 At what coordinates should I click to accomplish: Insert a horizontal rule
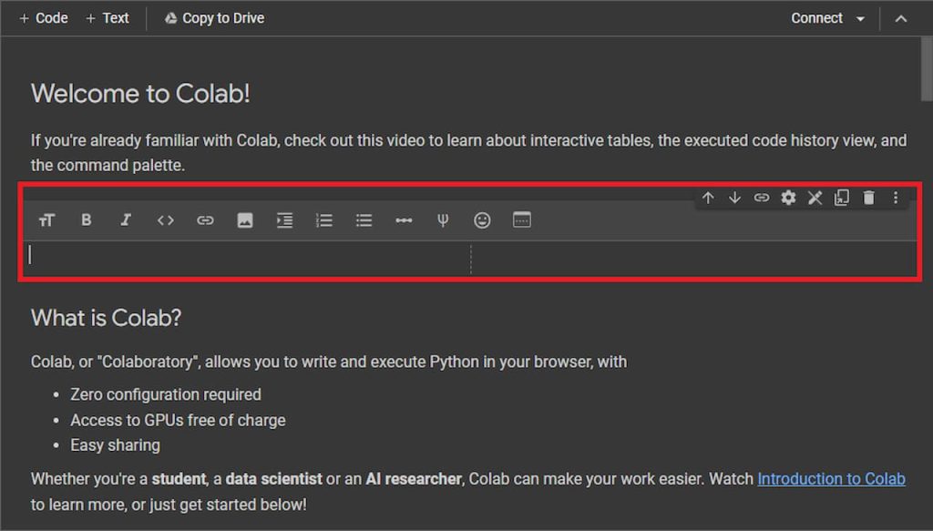[404, 220]
